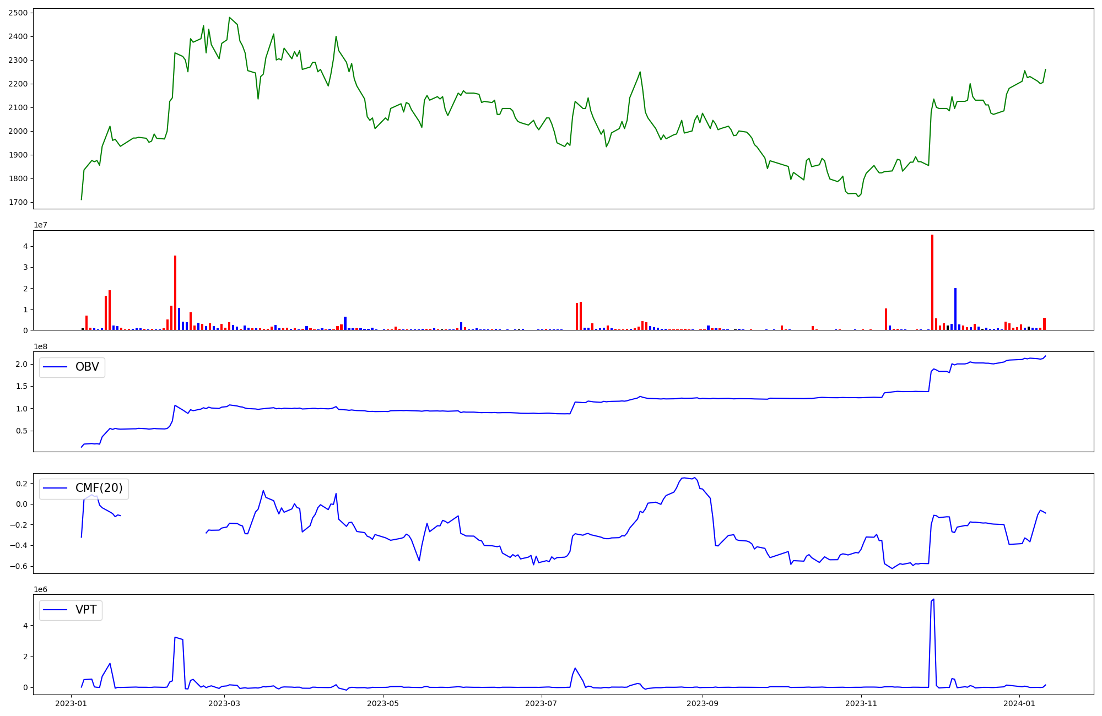The width and height of the screenshot is (1102, 716).
Task: Click the 1e6 scale label above VPT chart
Action: (40, 589)
